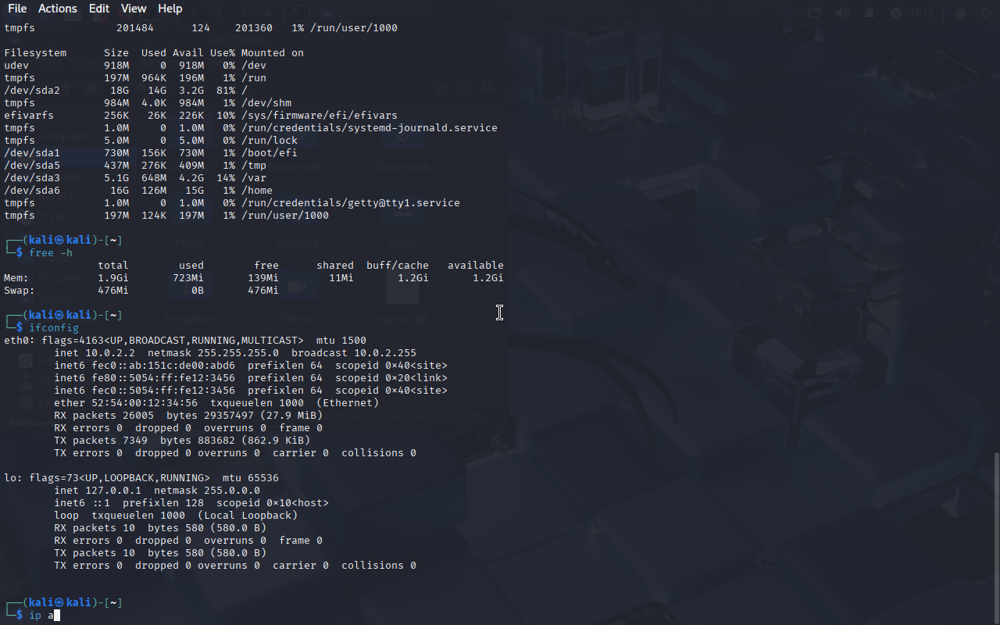Click the '/sys/firmware/efi/efivars' mount path

[x=320, y=116]
